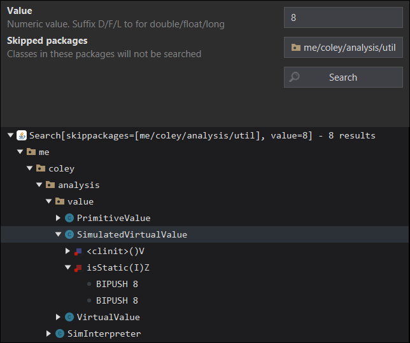This screenshot has height=343, width=410.
Task: Select the first BIPUSH 8 instruction
Action: 117,284
